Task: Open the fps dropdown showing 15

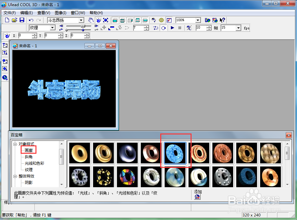Action: click(239, 28)
